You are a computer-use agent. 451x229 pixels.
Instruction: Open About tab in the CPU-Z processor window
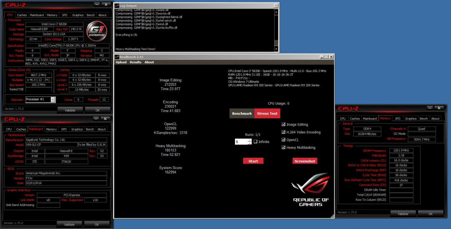(x=103, y=15)
